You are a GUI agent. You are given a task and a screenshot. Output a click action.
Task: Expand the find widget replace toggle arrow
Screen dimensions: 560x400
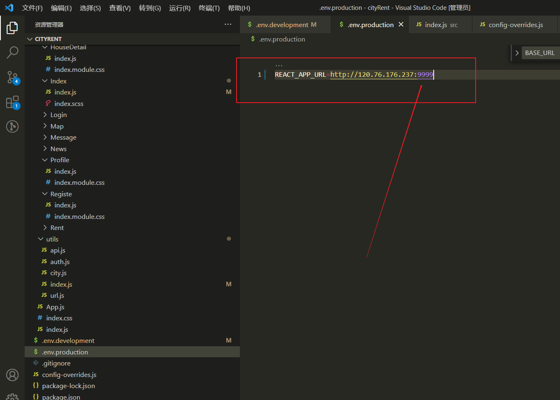click(x=517, y=53)
